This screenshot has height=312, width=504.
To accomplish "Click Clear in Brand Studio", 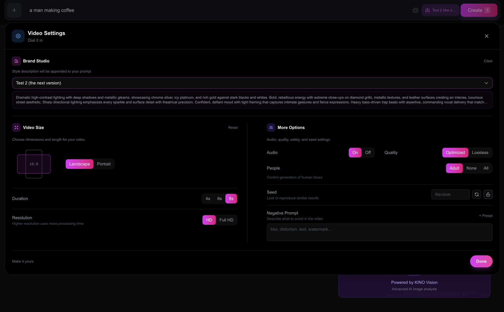I will tap(488, 61).
